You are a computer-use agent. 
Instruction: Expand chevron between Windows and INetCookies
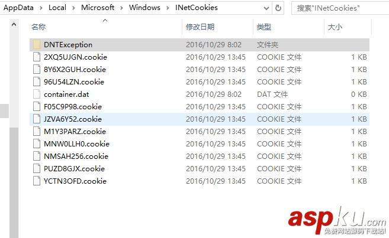(169, 8)
